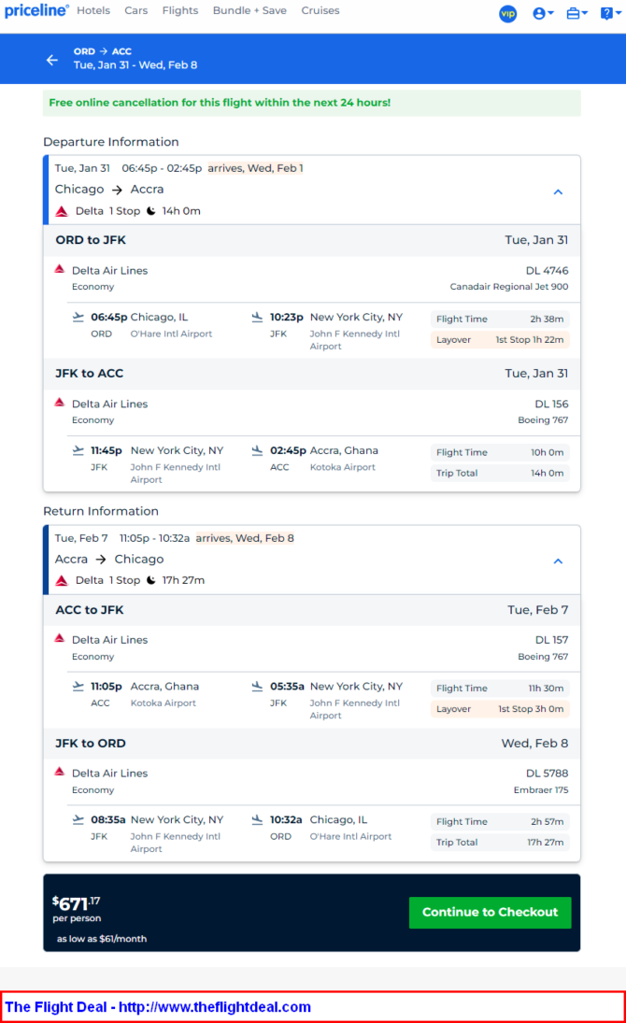Open the account profile menu icon
This screenshot has width=626, height=1023.
tap(543, 13)
